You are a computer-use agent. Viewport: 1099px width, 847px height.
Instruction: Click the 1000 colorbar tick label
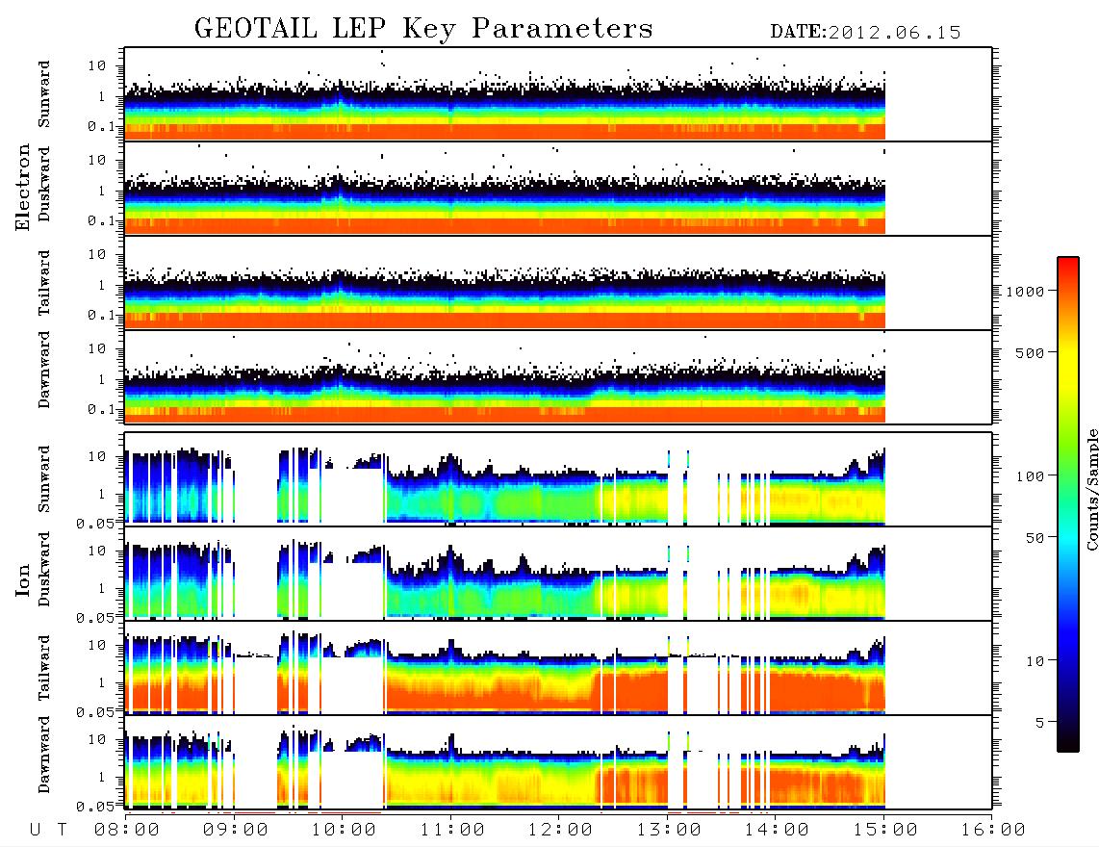coord(1026,292)
